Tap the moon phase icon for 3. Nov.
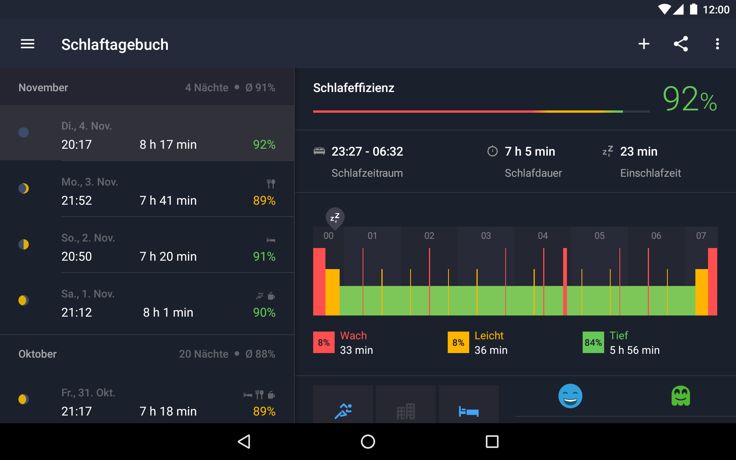Viewport: 736px width, 460px height. [x=24, y=189]
